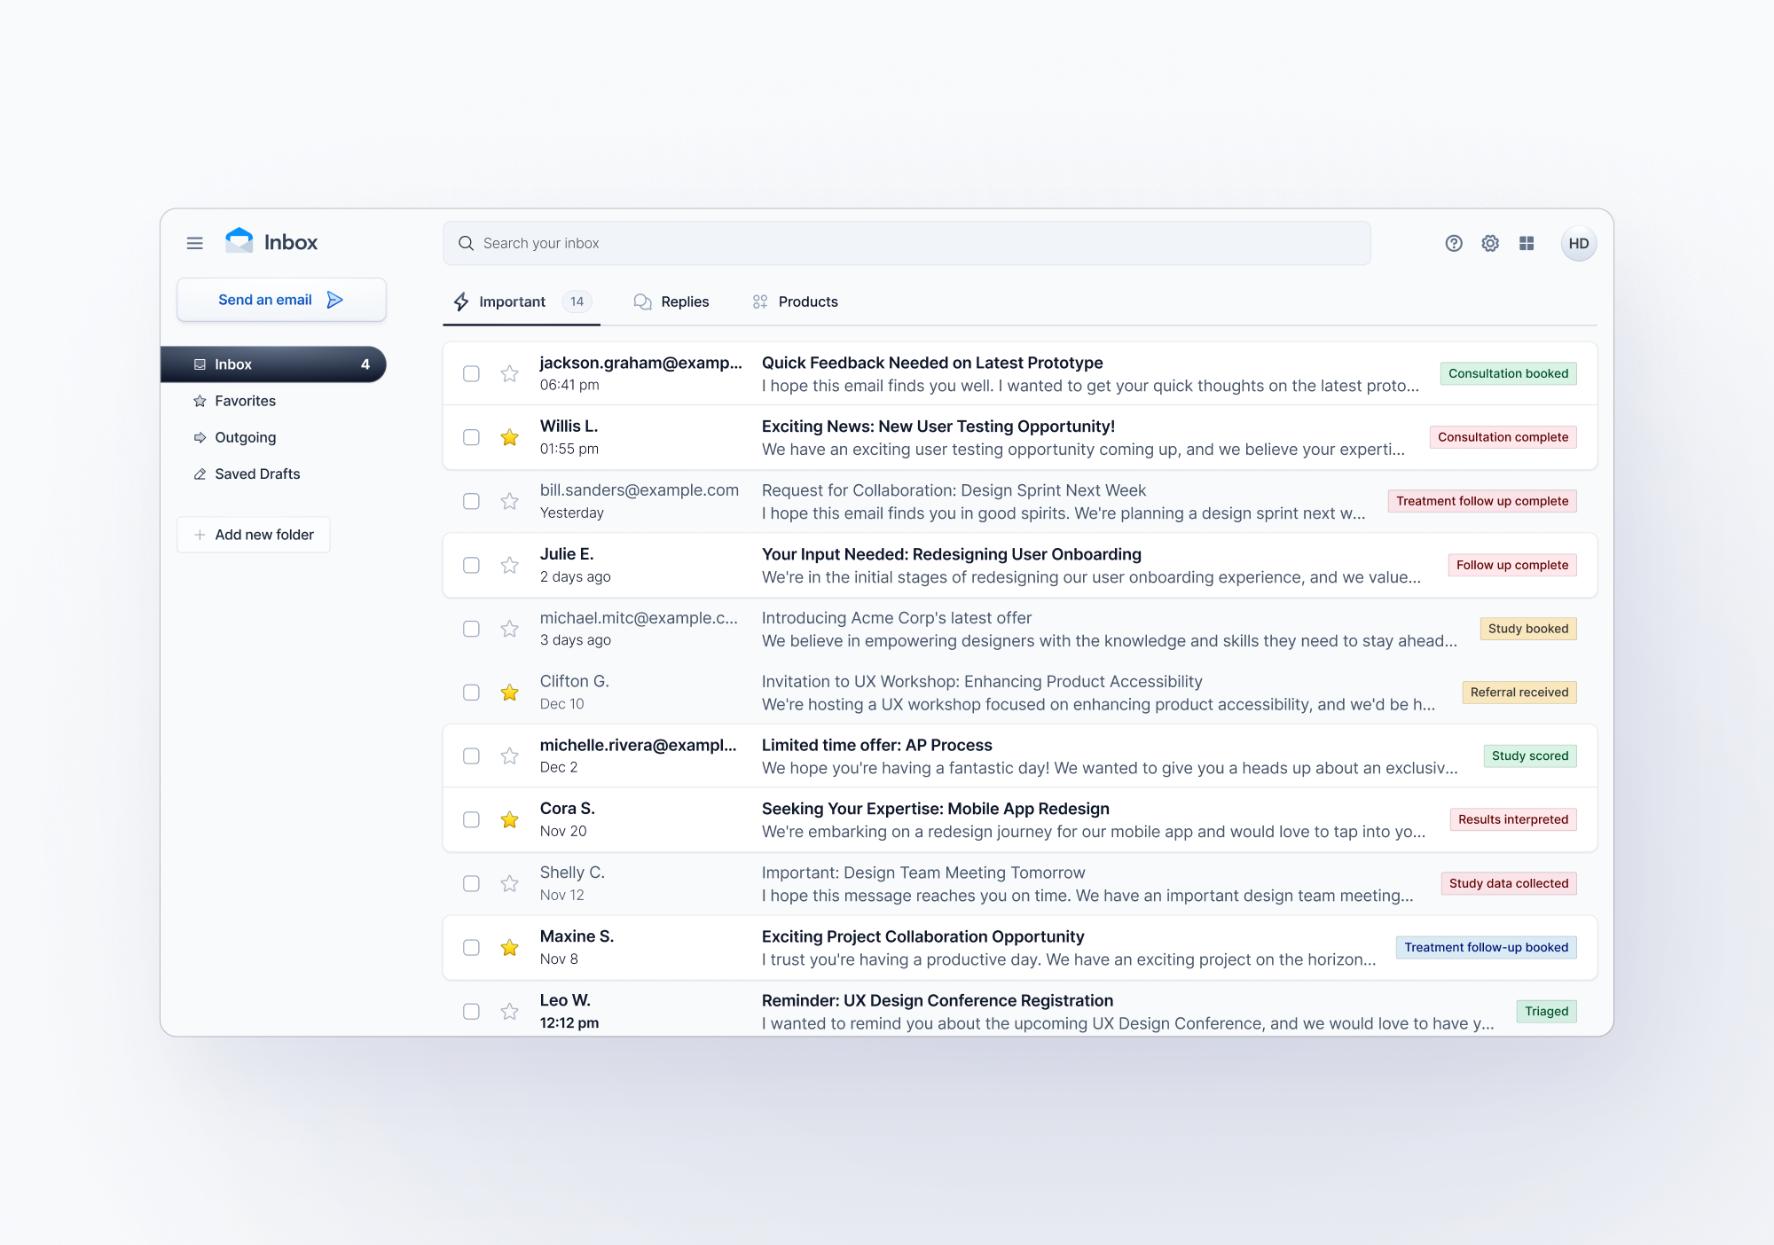
Task: Star the Julie E. email
Action: point(509,565)
